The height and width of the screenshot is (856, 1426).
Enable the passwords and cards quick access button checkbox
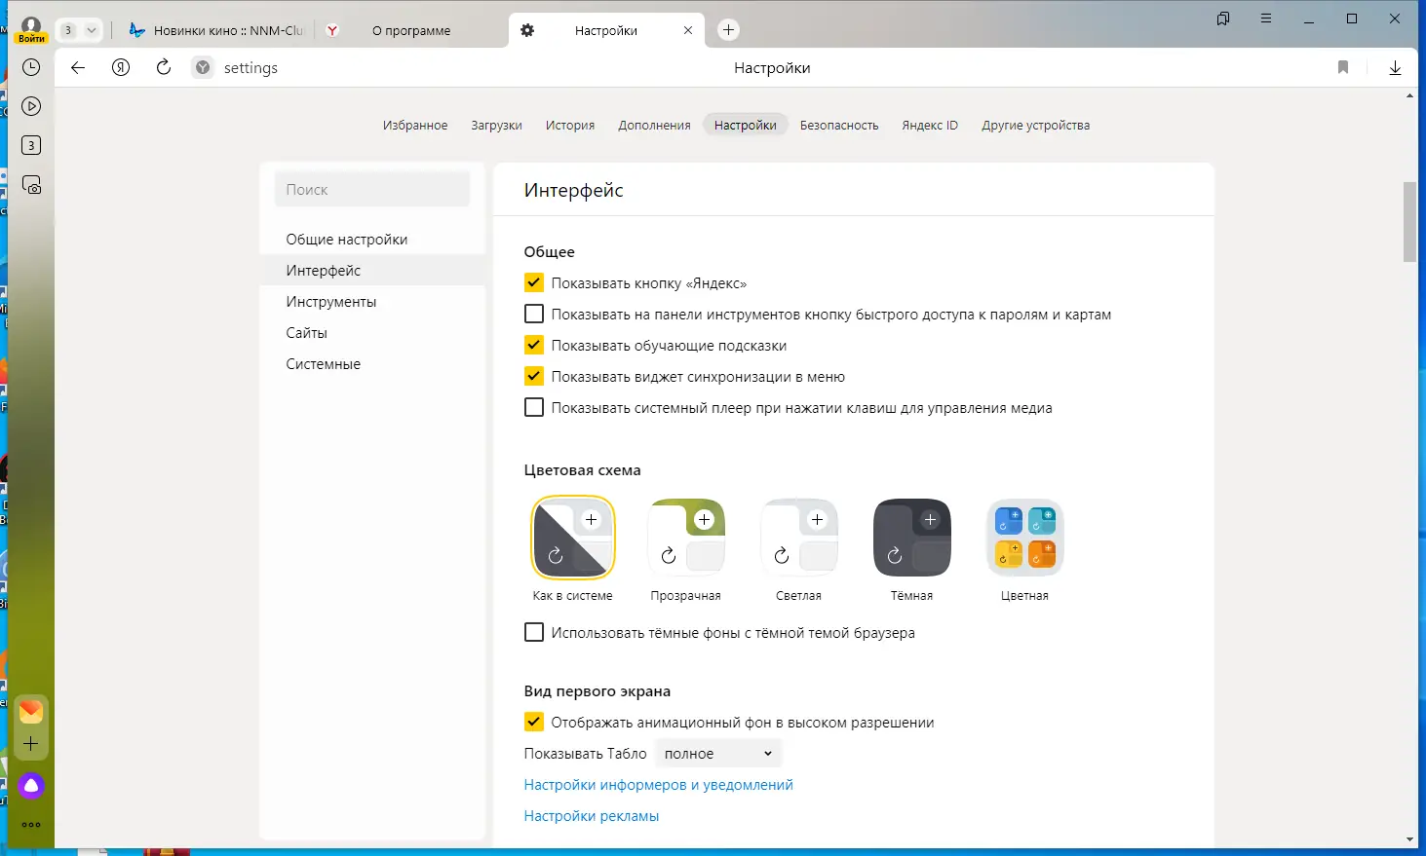534,315
